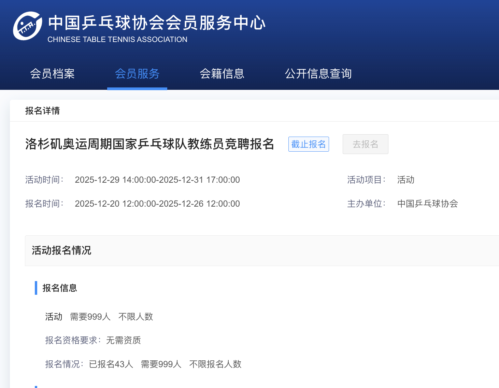Switch to the 公开信息查询 tab

click(318, 74)
